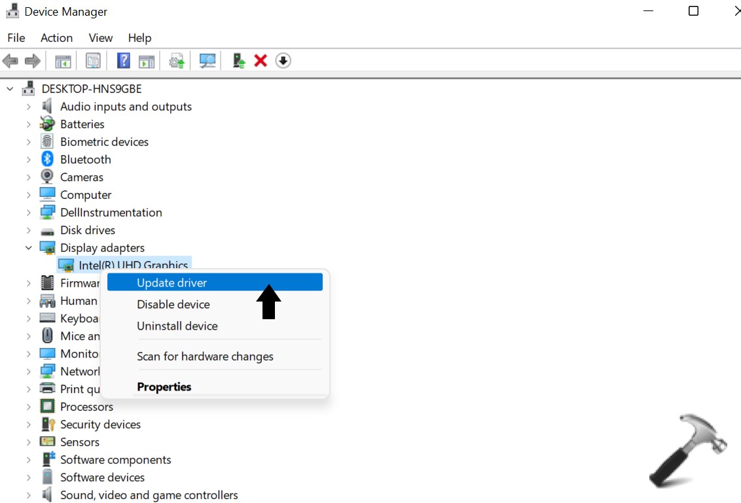Minimize the Device Manager window

point(648,11)
